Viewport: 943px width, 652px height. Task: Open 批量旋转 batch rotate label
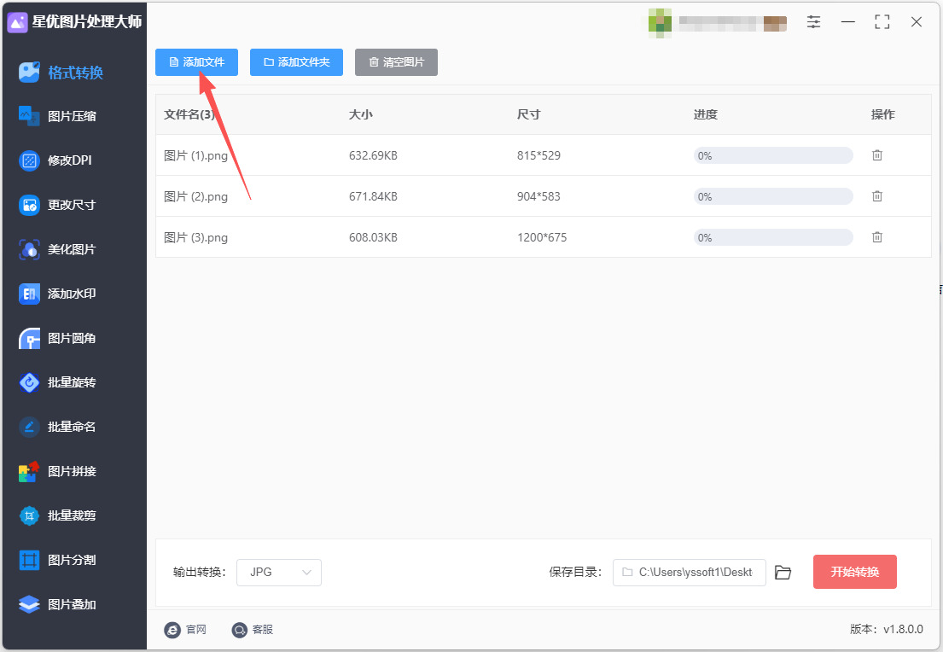point(72,382)
